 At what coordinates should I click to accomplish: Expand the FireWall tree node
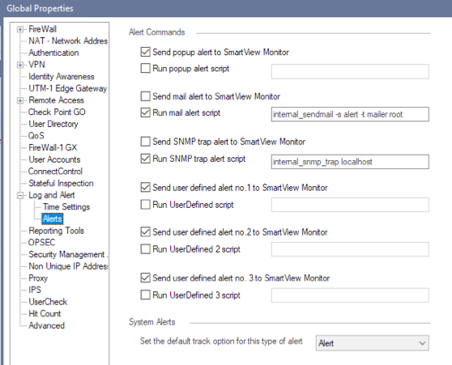click(x=20, y=29)
